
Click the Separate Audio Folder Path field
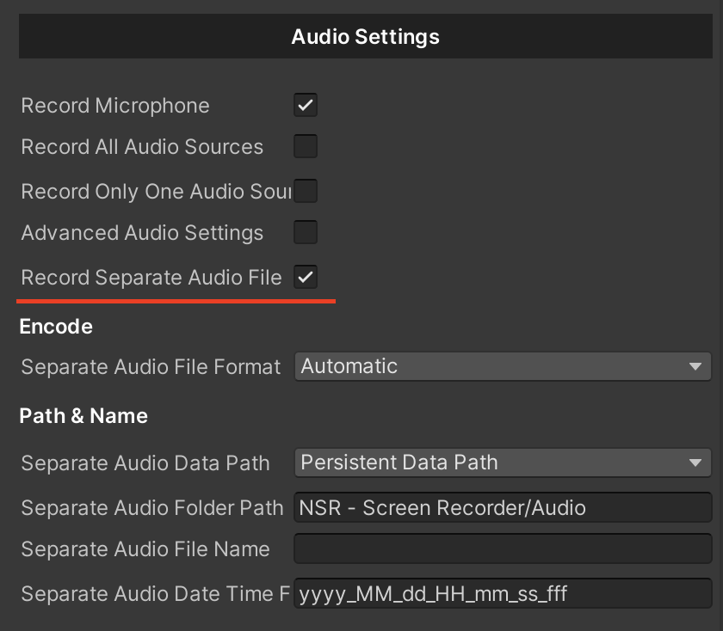click(503, 507)
